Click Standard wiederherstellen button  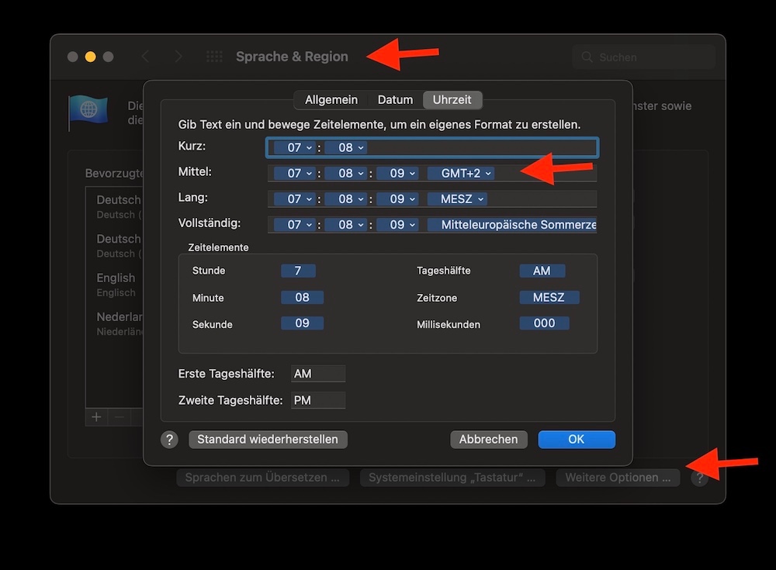tap(268, 440)
